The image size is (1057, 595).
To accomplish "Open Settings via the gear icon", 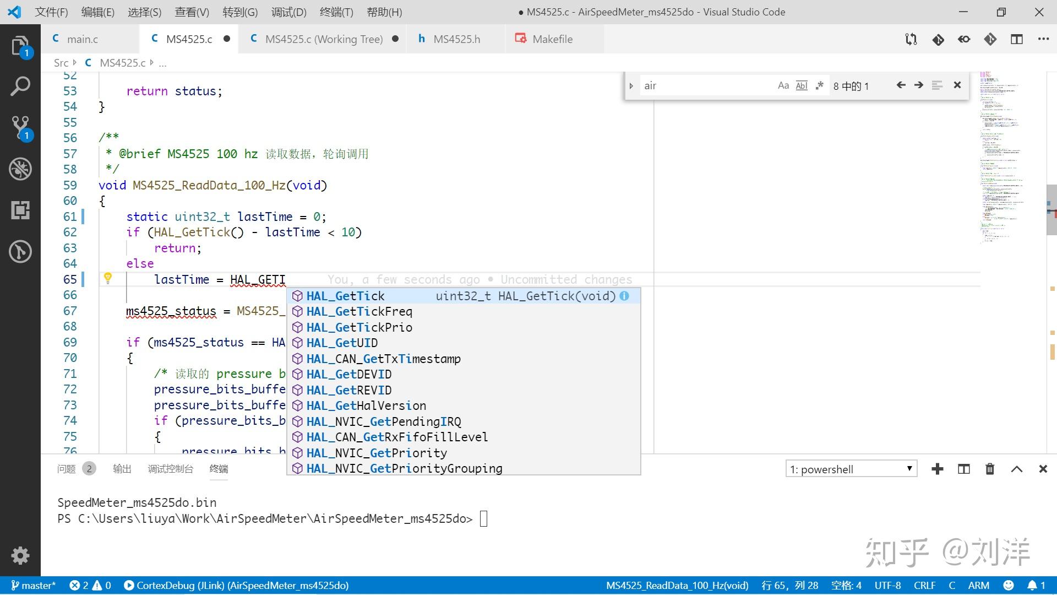I will pyautogui.click(x=20, y=555).
